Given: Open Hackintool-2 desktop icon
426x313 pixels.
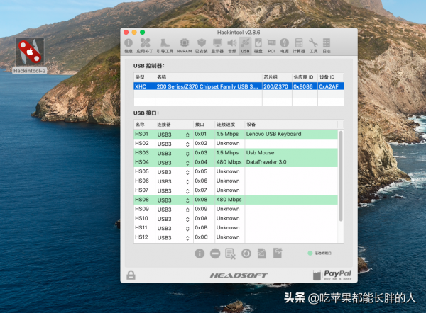Looking at the screenshot, I should (30, 55).
